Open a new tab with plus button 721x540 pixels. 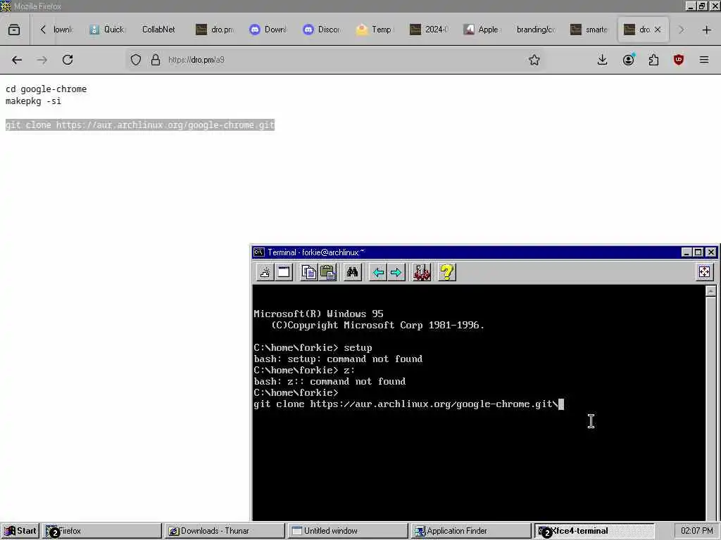point(707,30)
